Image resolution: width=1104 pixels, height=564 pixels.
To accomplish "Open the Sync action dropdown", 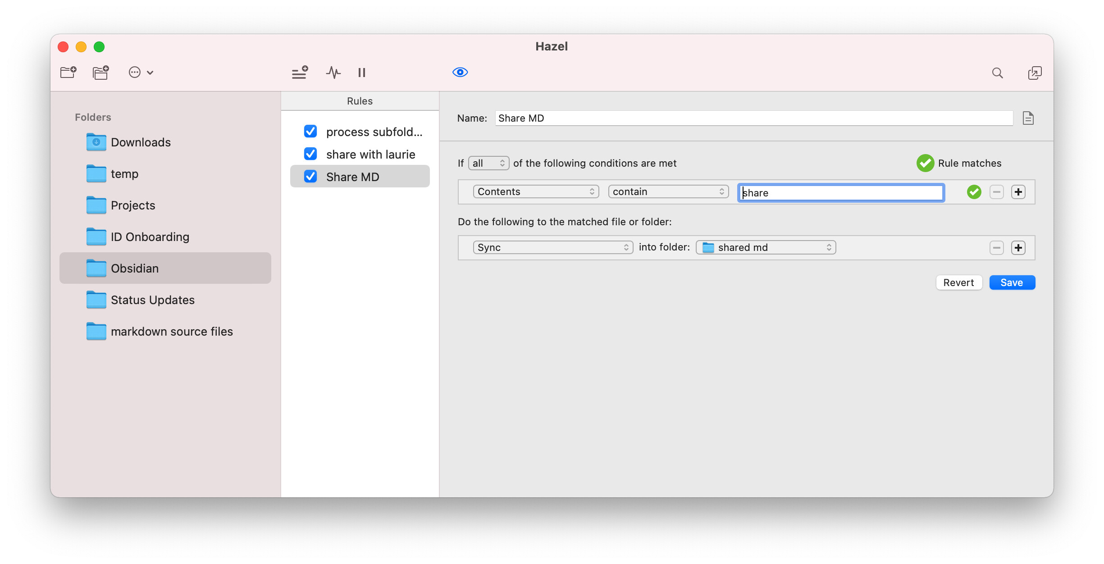I will coord(553,247).
